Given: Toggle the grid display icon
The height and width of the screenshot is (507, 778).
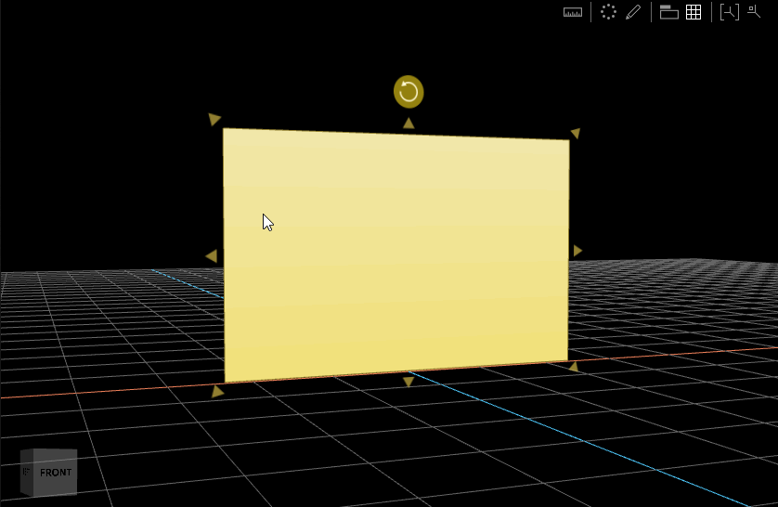Looking at the screenshot, I should pos(694,12).
